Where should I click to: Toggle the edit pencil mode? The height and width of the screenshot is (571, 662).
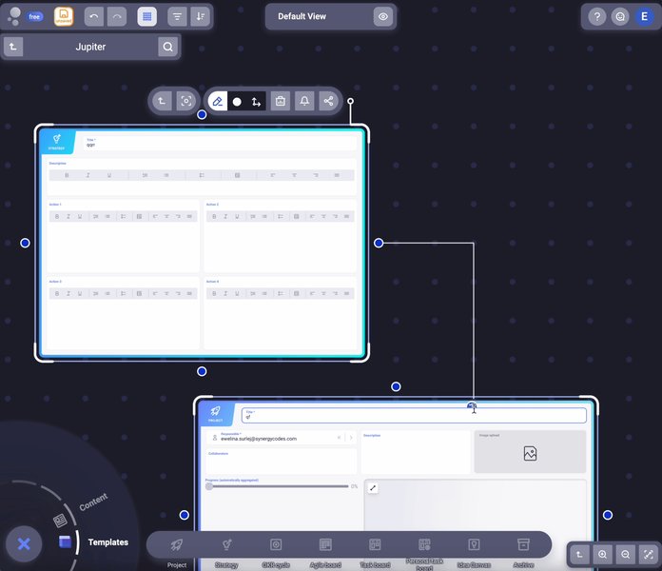click(218, 102)
